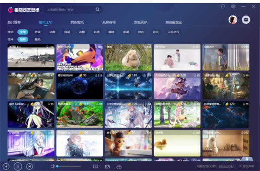
Task: Click the display monitor icon in bottom bar
Action: (95, 167)
